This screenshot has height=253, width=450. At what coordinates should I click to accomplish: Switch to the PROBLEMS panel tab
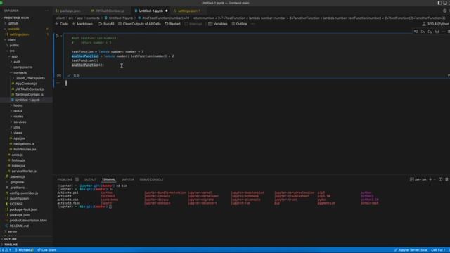click(x=65, y=180)
